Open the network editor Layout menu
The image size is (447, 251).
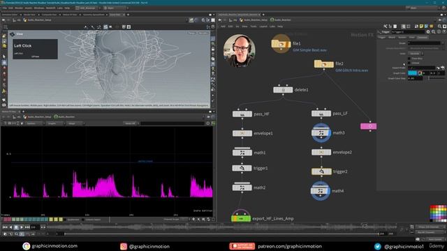point(263,26)
